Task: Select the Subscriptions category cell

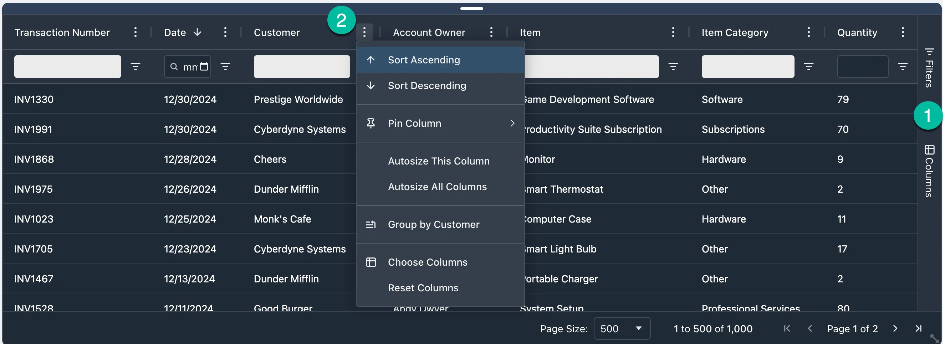Action: click(x=733, y=129)
